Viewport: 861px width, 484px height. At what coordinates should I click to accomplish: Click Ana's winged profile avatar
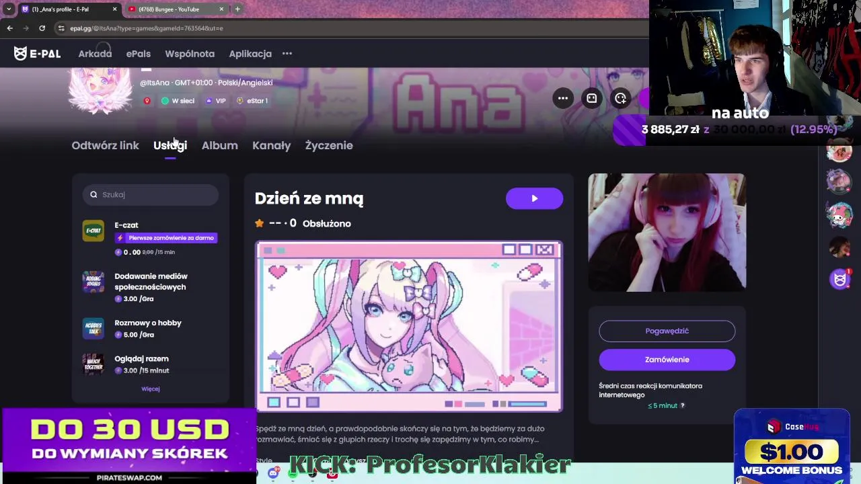point(101,91)
